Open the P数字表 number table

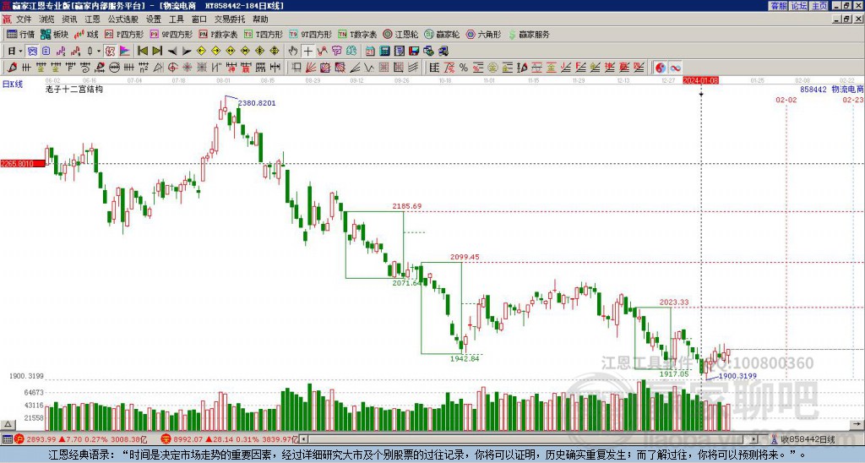(218, 34)
